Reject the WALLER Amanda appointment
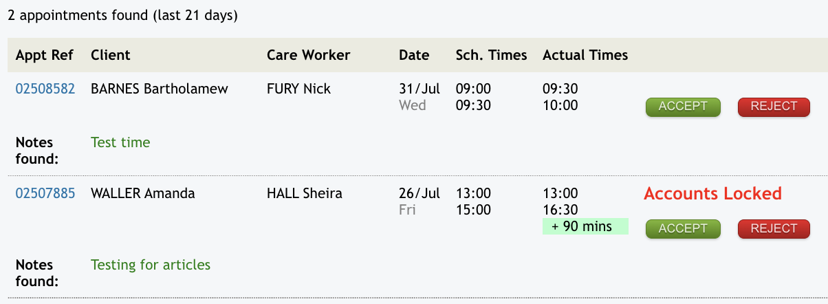 point(774,229)
